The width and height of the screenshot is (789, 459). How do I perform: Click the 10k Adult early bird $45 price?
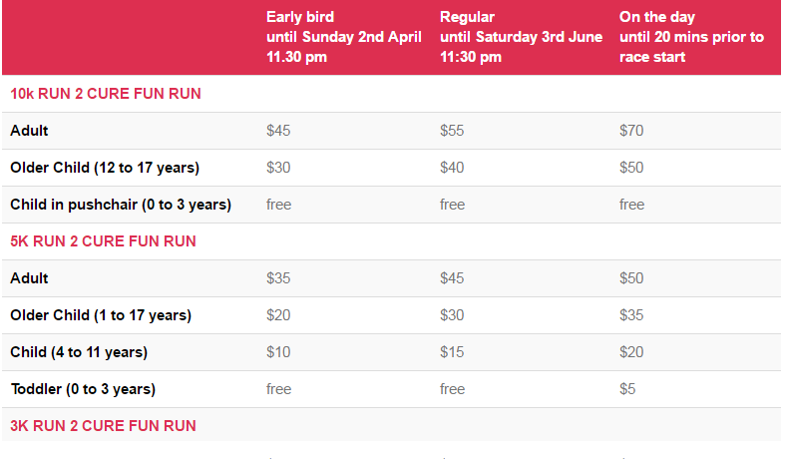(278, 131)
